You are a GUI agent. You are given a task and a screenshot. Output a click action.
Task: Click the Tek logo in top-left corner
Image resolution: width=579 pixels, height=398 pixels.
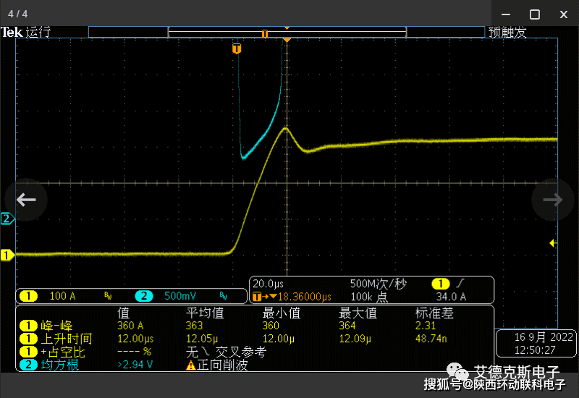point(11,32)
